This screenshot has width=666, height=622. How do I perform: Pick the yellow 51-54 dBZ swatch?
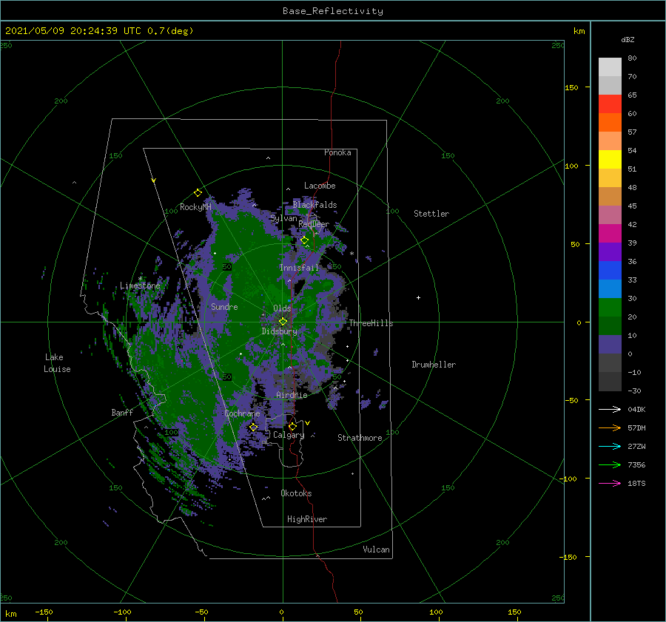[610, 160]
